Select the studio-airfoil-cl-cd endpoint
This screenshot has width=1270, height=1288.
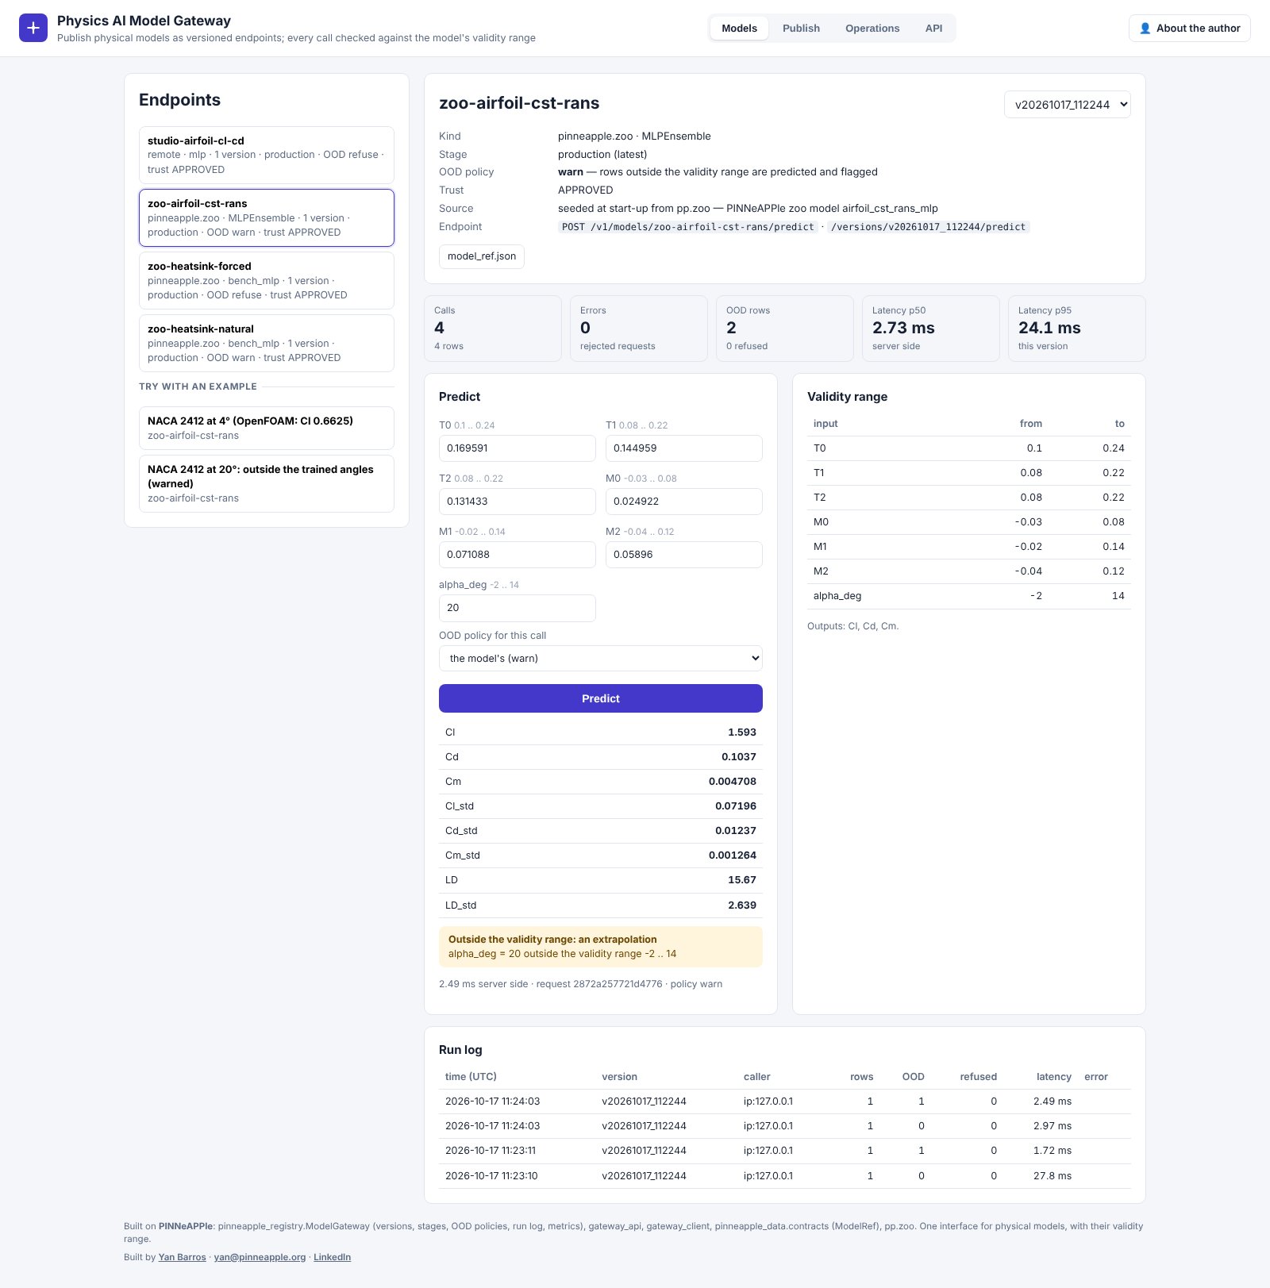pyautogui.click(x=266, y=155)
